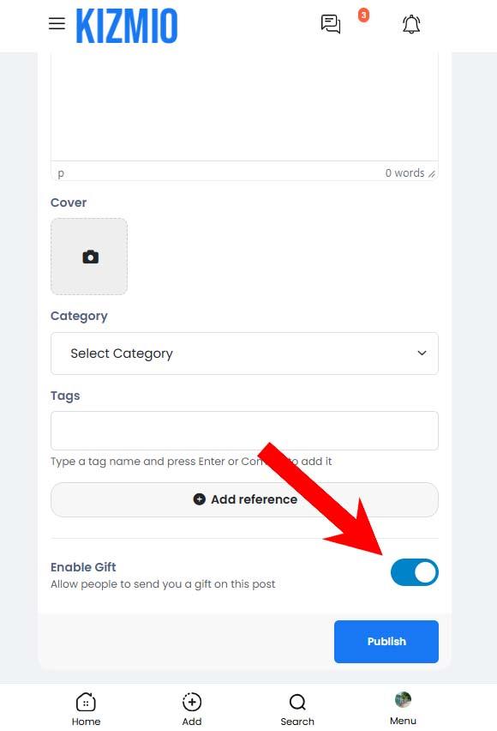
Task: Click the Publish button
Action: click(386, 642)
